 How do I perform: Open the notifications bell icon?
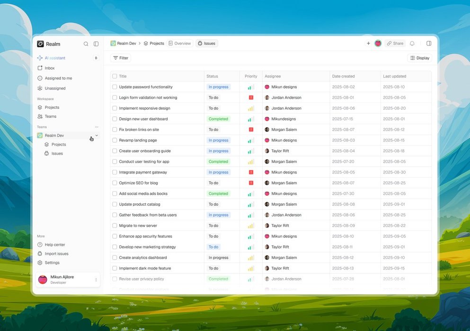coord(412,44)
